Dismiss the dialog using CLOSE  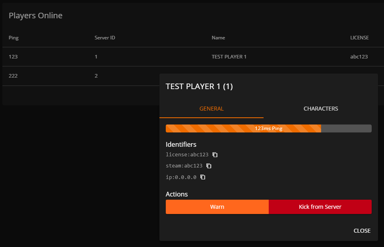point(362,231)
